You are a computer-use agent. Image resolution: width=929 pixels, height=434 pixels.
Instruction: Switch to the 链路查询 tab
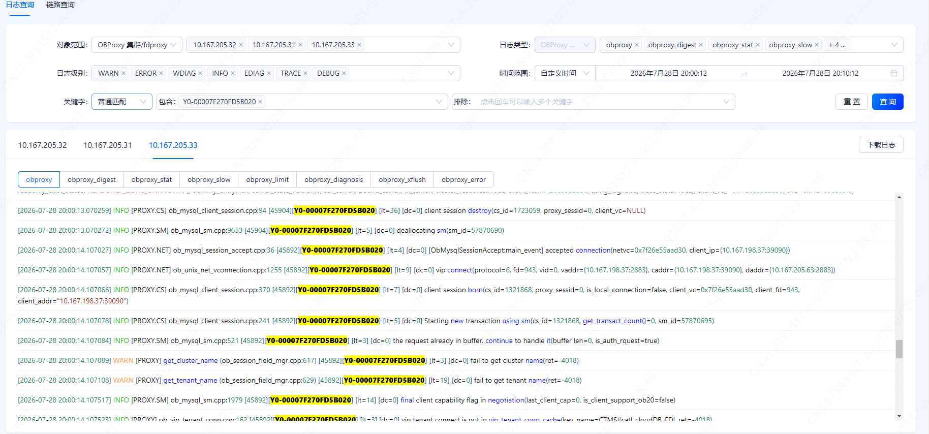click(x=60, y=5)
